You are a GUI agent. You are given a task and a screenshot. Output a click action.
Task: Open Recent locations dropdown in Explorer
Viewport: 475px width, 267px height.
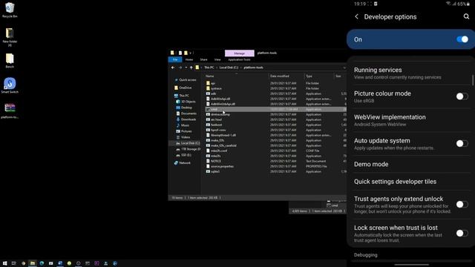point(186,67)
